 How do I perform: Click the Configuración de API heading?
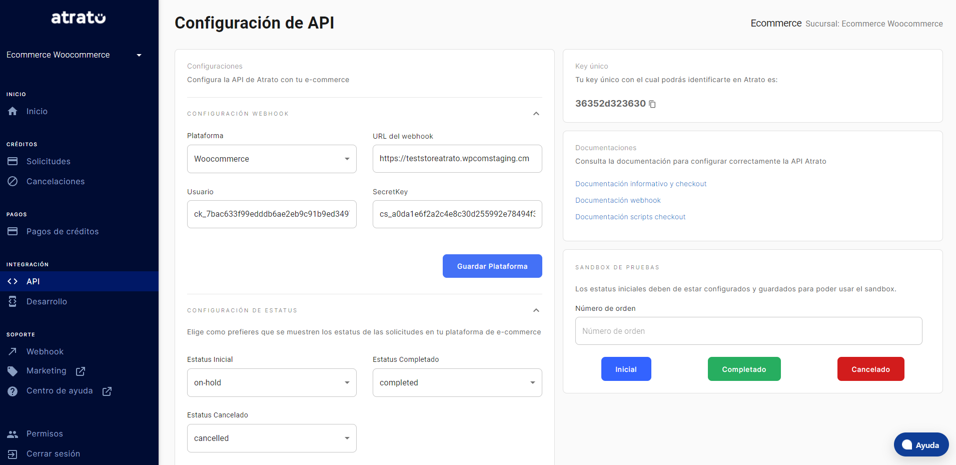(x=254, y=23)
